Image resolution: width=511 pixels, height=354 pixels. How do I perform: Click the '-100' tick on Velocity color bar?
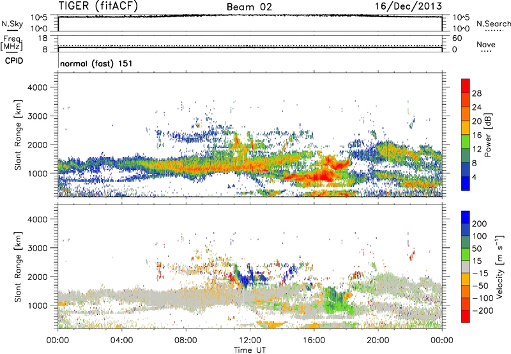pos(483,298)
